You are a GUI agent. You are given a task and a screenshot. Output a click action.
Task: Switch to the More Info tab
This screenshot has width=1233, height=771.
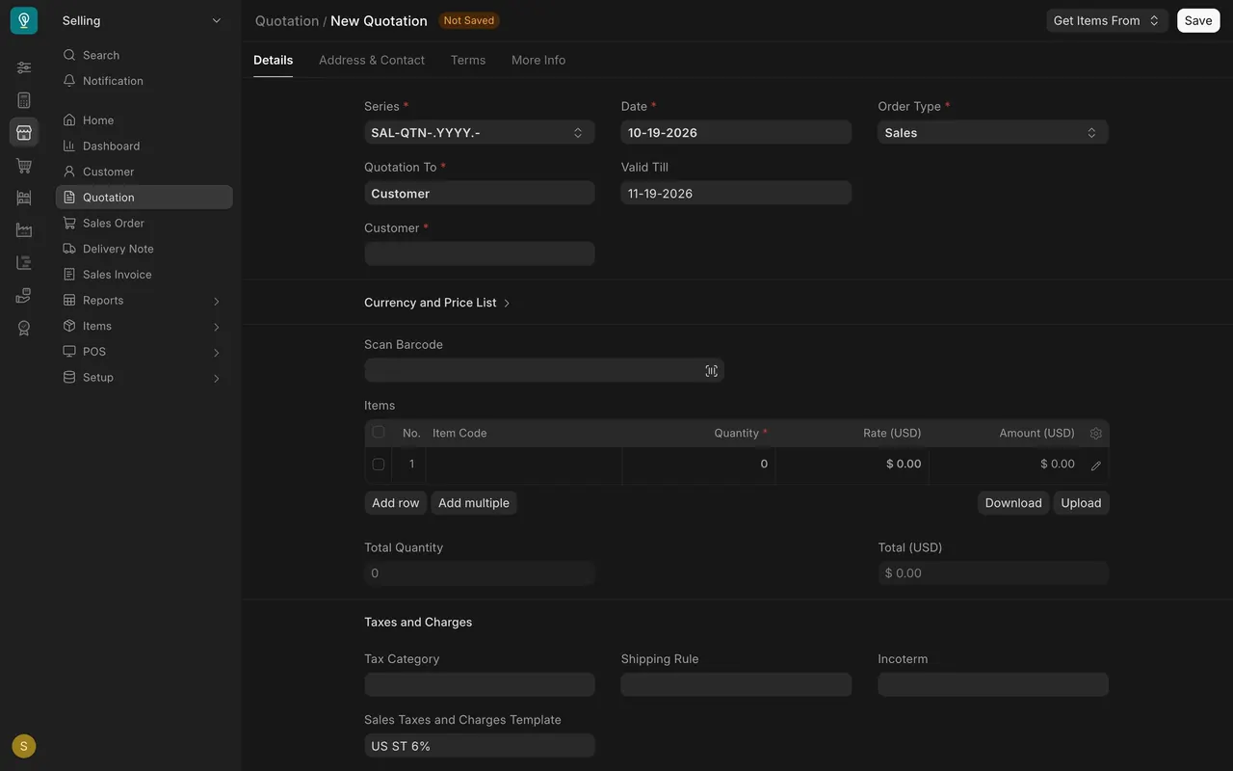(538, 60)
